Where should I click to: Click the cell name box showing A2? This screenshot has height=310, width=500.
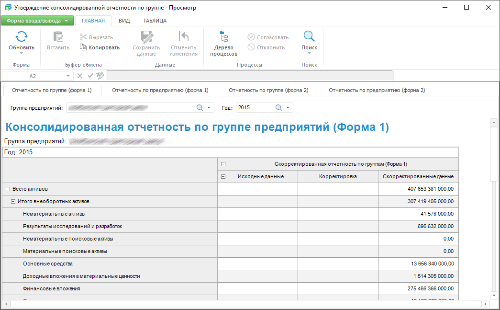(33, 76)
